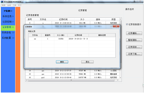Click size 55901 MB in row 15
The image size is (144, 93).
82,74
